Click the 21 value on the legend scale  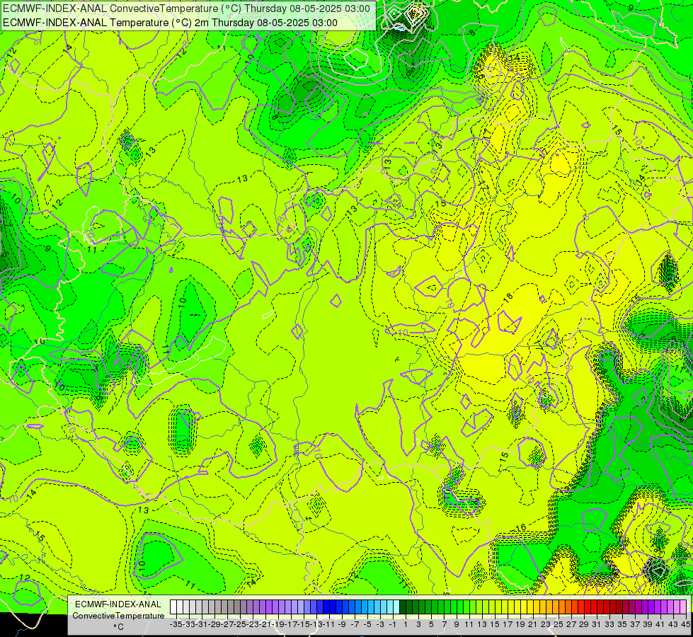coord(533,625)
